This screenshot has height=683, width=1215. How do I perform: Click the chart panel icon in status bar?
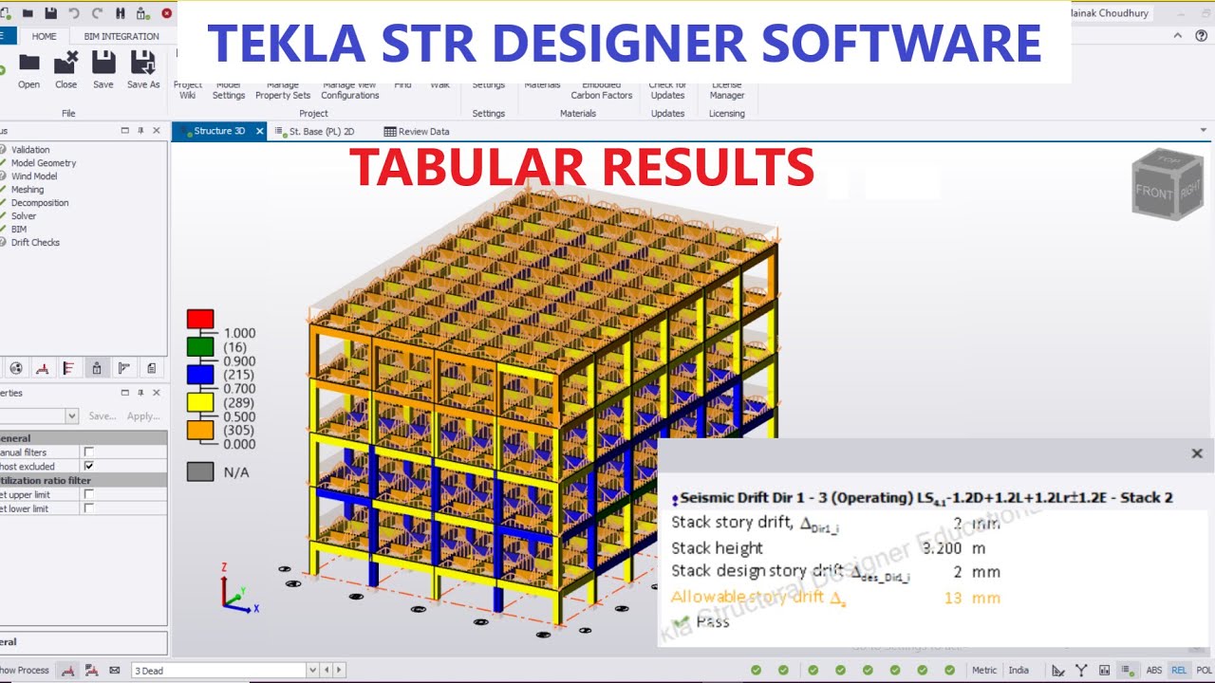(x=1104, y=670)
